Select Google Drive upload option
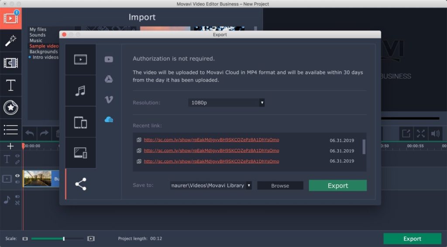 click(109, 79)
